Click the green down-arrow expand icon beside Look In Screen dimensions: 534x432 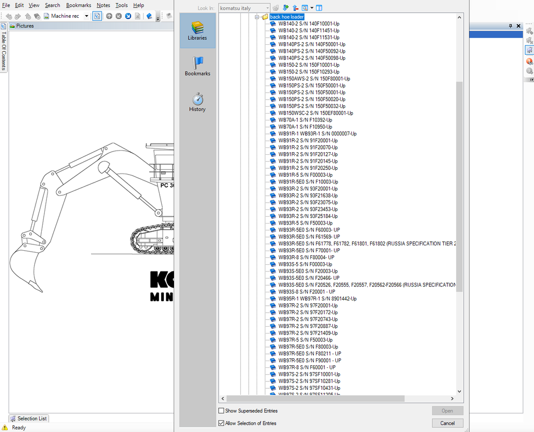click(286, 8)
